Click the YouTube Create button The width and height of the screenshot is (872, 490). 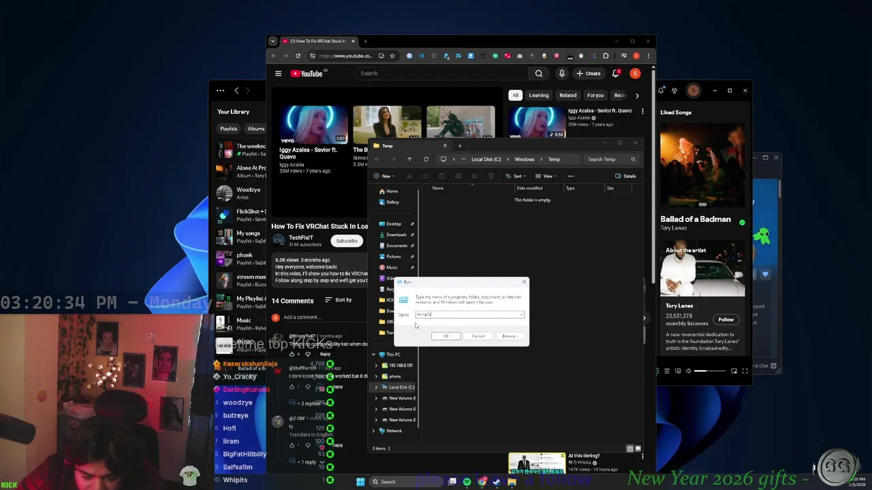[x=589, y=73]
